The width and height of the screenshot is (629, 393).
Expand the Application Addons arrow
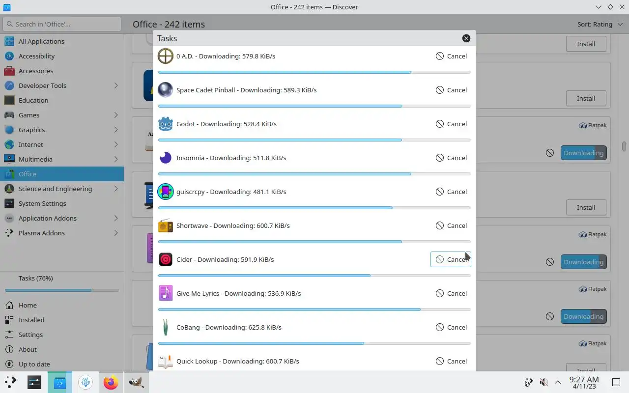coord(116,218)
